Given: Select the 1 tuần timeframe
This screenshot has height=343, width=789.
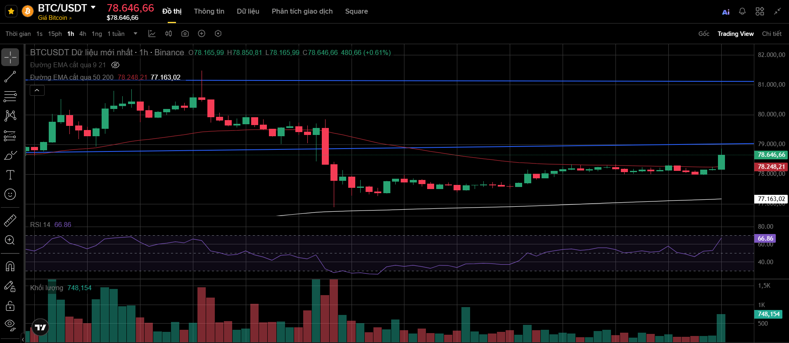Looking at the screenshot, I should click(x=116, y=34).
